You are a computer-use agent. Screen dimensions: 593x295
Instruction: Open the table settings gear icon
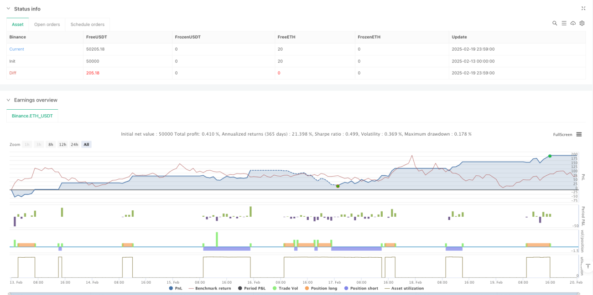coord(582,23)
